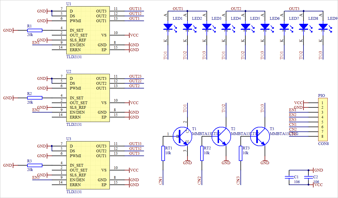338x198 pixels.
Task: Click the OUT3 net label above LED7
Action: click(x=294, y=9)
